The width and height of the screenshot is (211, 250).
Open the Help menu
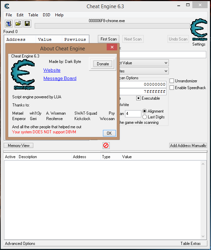59,15
